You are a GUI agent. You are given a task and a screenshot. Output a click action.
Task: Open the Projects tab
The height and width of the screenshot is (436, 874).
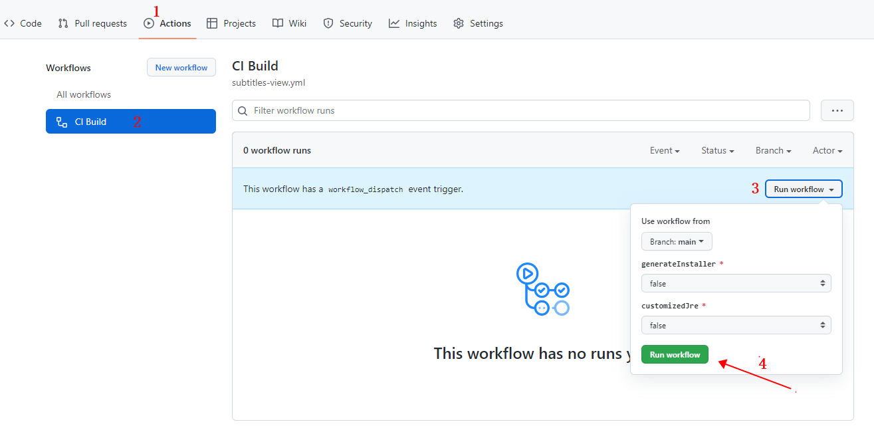point(231,23)
